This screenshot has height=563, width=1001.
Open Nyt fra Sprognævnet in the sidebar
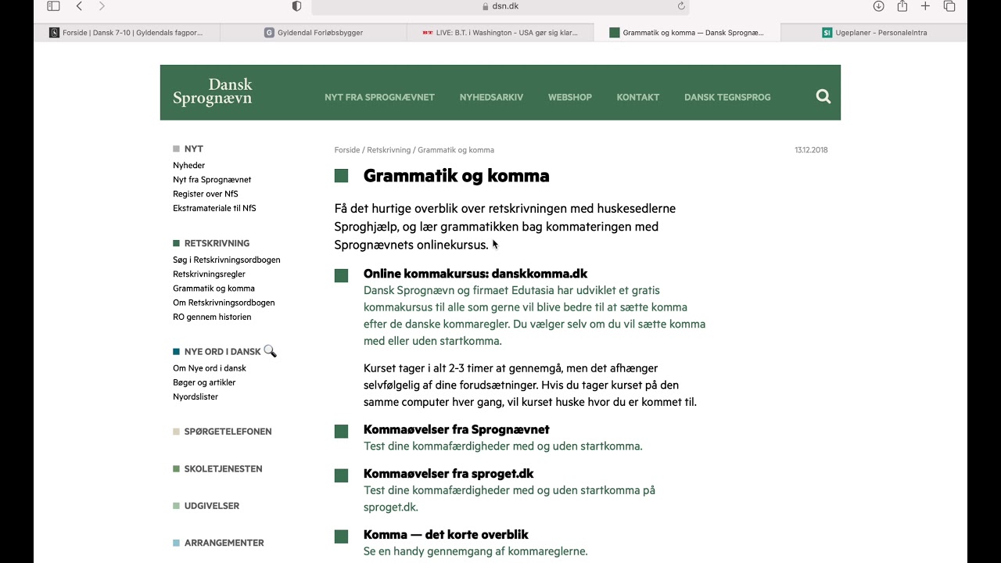pyautogui.click(x=212, y=180)
